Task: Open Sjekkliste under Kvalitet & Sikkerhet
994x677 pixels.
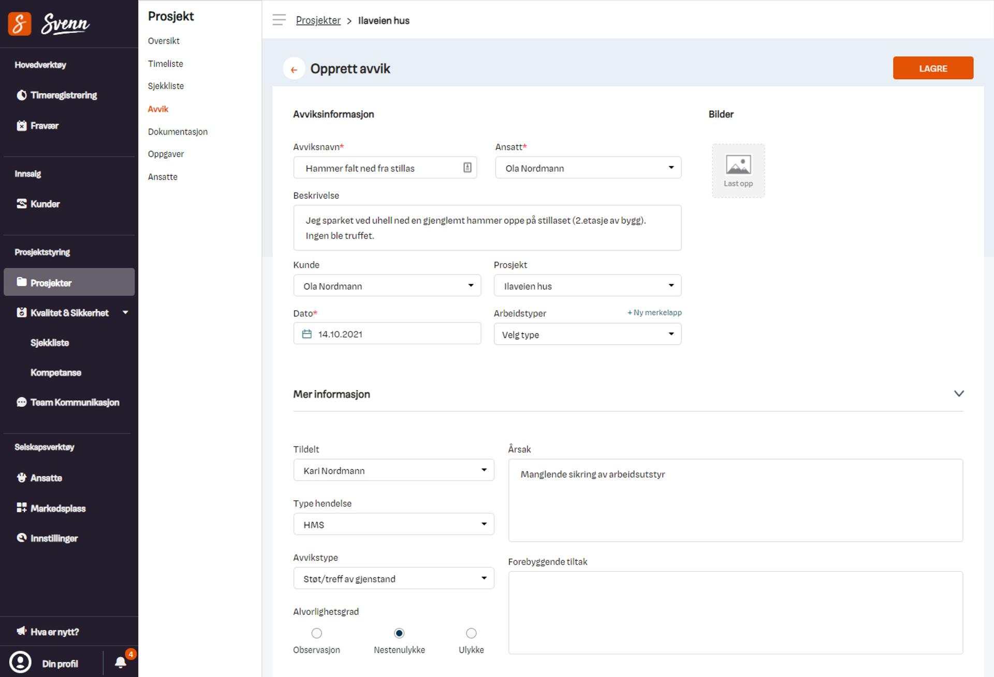Action: (50, 343)
